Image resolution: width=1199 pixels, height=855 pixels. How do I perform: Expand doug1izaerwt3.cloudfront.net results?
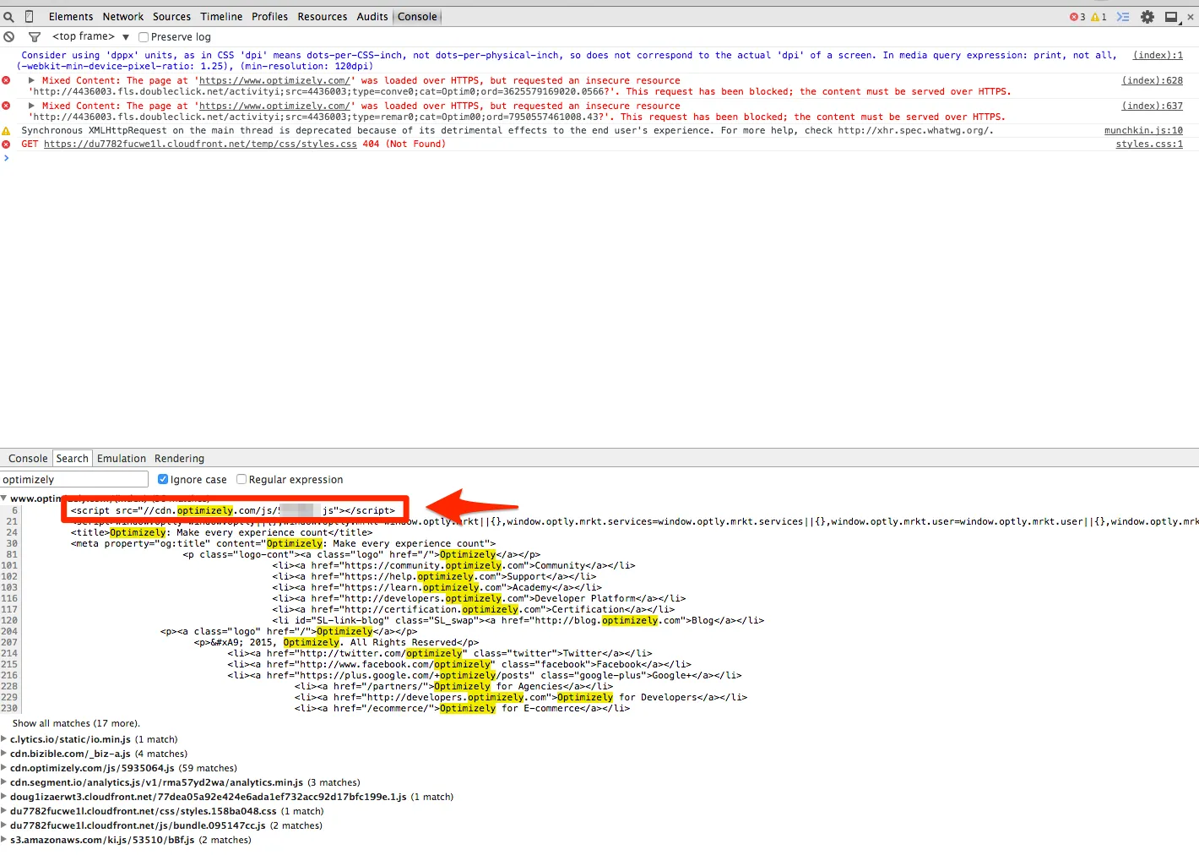pyautogui.click(x=4, y=797)
